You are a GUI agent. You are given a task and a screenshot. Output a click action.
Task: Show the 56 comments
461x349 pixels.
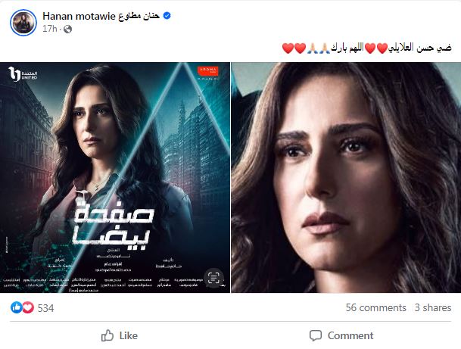point(375,307)
